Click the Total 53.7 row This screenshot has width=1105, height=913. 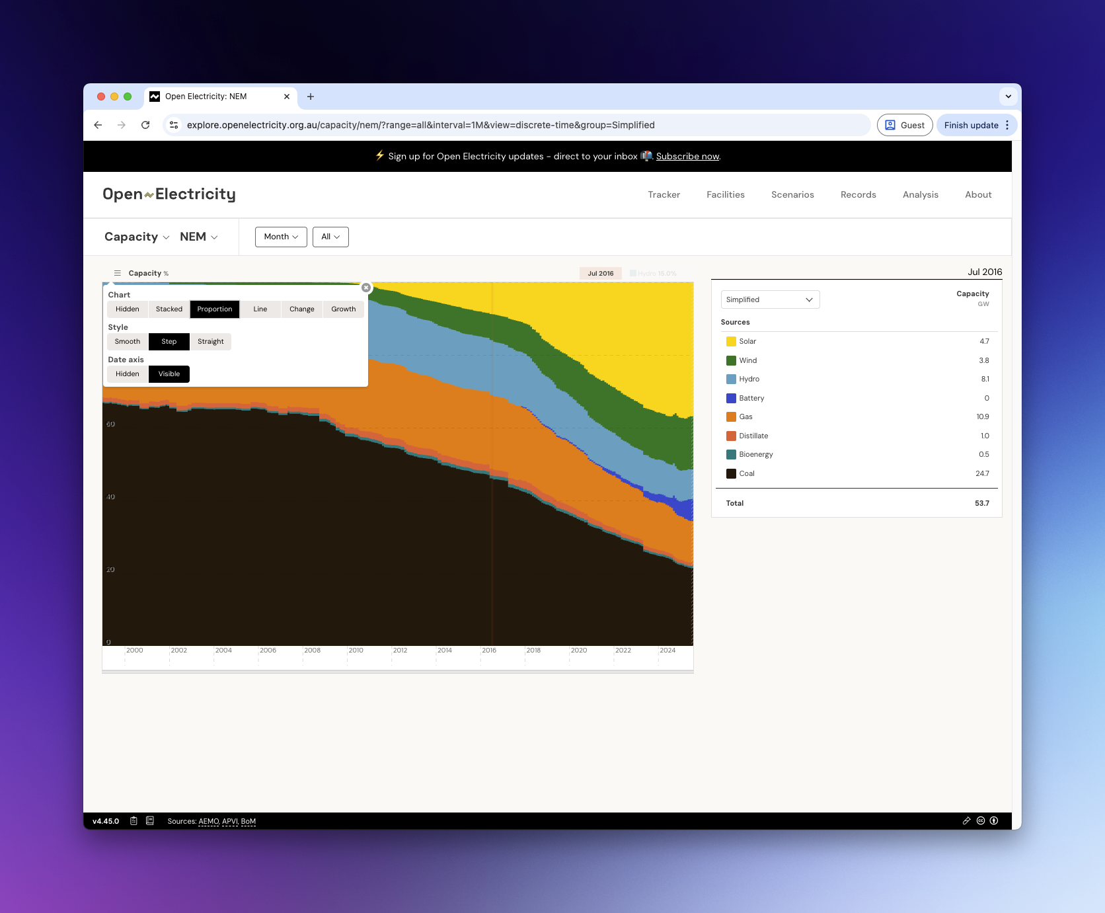pos(857,504)
